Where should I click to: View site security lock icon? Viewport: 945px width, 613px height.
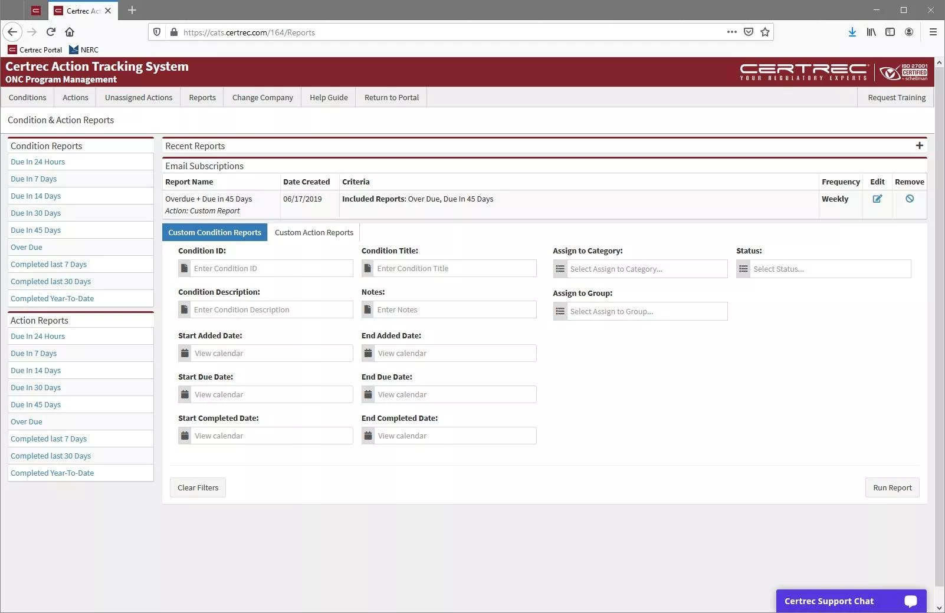173,32
